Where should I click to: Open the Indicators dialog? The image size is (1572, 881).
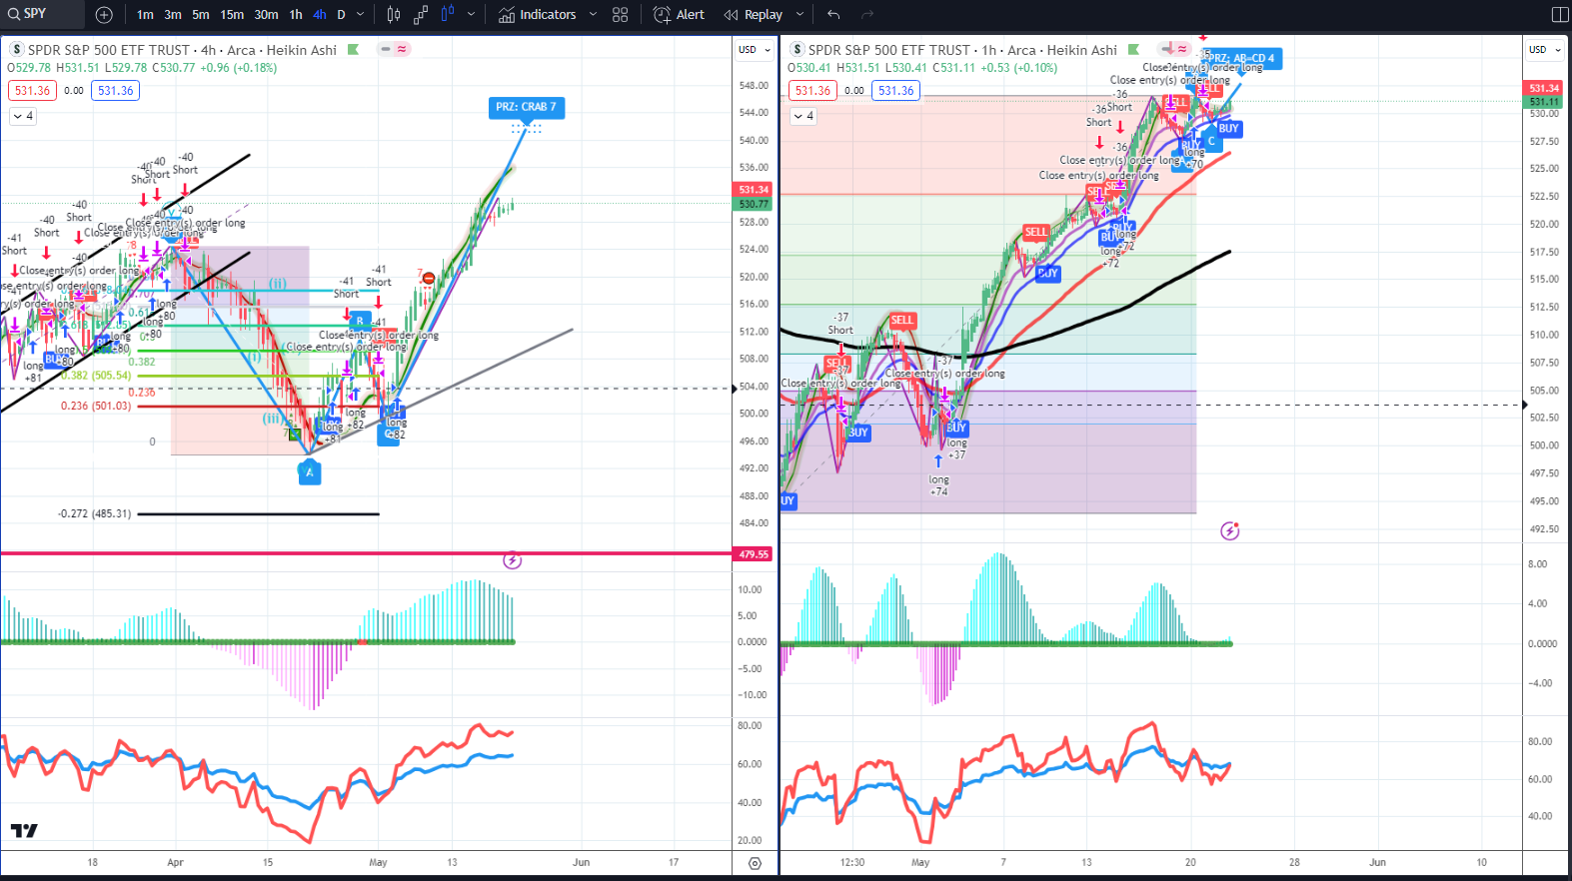click(538, 15)
